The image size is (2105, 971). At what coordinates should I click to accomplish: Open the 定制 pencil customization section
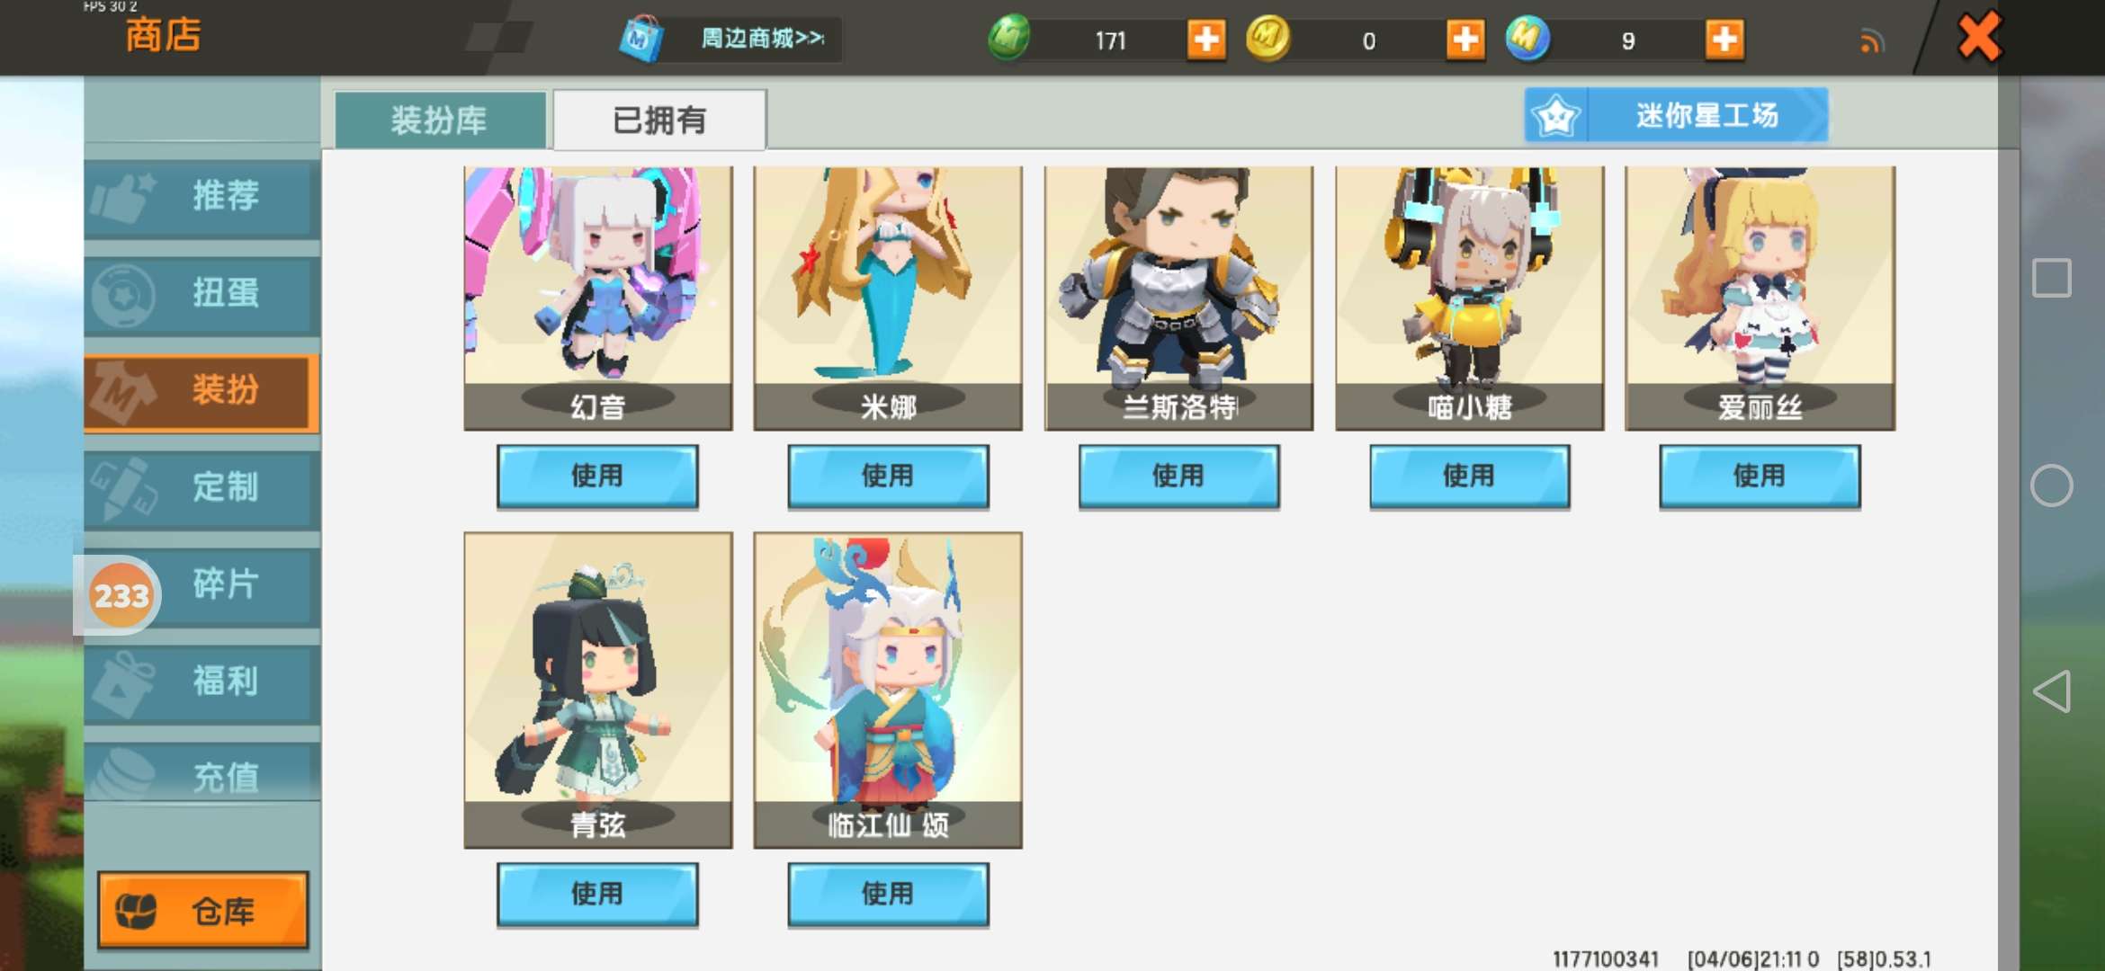202,488
